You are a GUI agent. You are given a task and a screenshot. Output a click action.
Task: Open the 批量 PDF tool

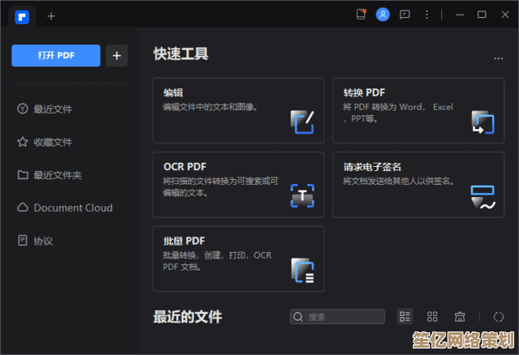pos(238,258)
